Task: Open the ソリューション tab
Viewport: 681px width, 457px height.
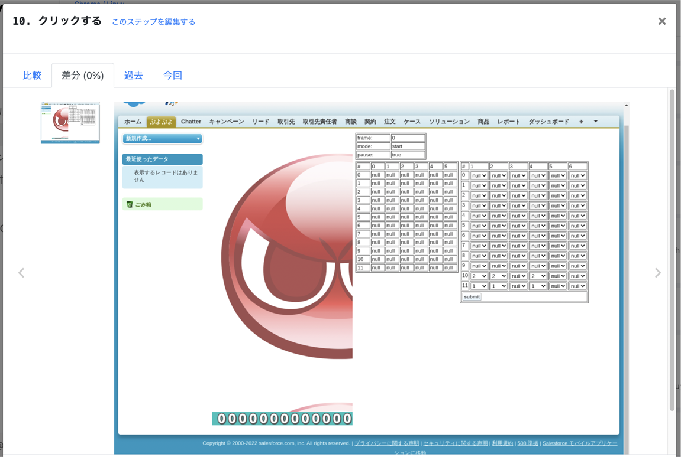Action: (x=449, y=122)
